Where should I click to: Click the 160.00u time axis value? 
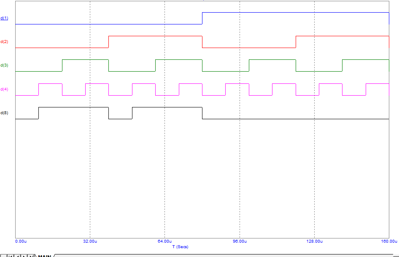[389, 241]
